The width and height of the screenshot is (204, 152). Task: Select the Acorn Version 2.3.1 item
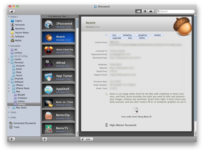click(x=58, y=37)
